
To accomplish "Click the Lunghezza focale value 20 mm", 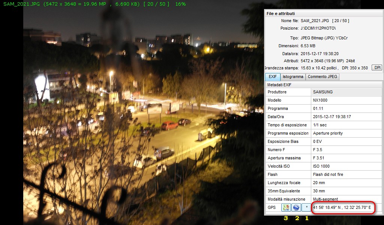I will pos(319,183).
